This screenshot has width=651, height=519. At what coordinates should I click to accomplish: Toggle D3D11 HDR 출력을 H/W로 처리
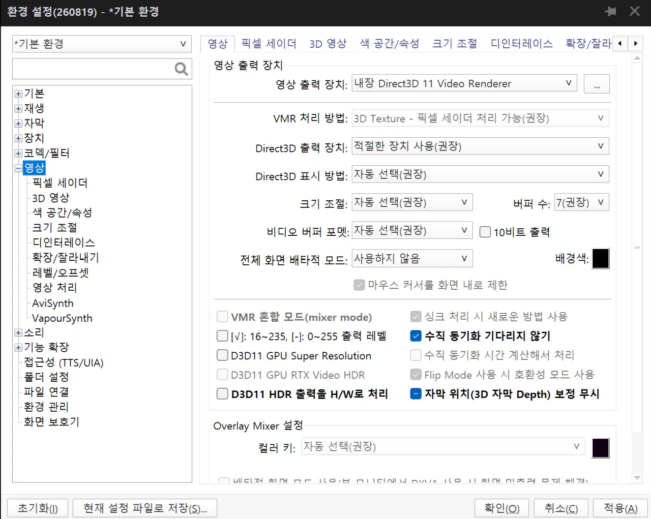coord(222,394)
